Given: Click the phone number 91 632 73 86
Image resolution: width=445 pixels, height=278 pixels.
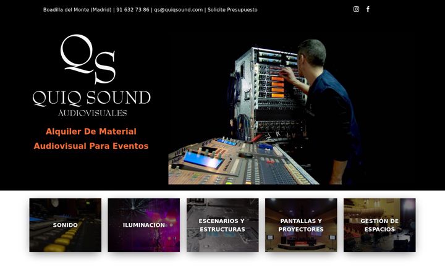Looking at the screenshot, I should click(132, 10).
